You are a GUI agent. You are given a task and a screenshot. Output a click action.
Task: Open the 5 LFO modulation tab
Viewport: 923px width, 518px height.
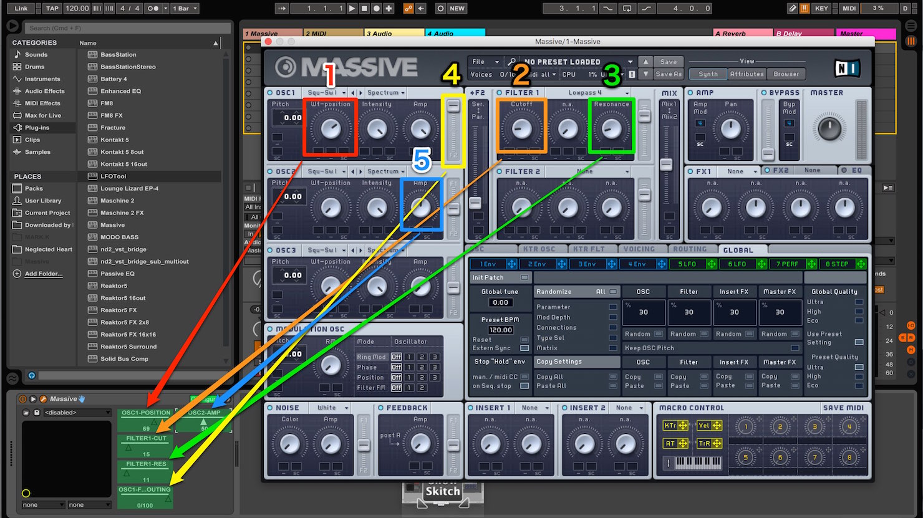coord(693,264)
